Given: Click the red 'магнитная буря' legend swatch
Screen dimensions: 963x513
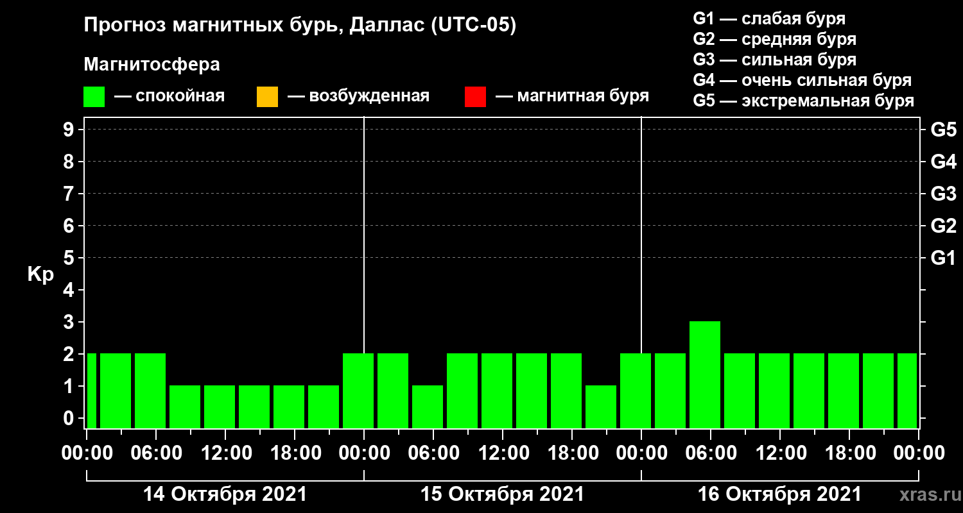Looking at the screenshot, I should click(x=475, y=97).
